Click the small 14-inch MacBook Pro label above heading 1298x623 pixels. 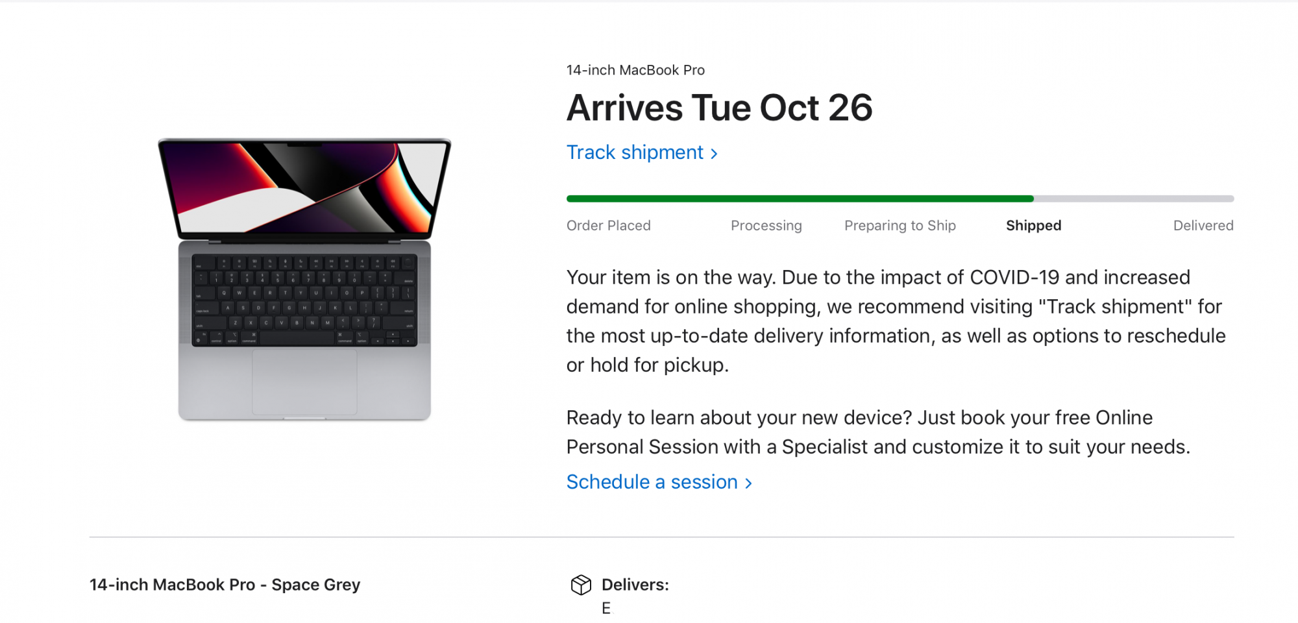[x=635, y=70]
